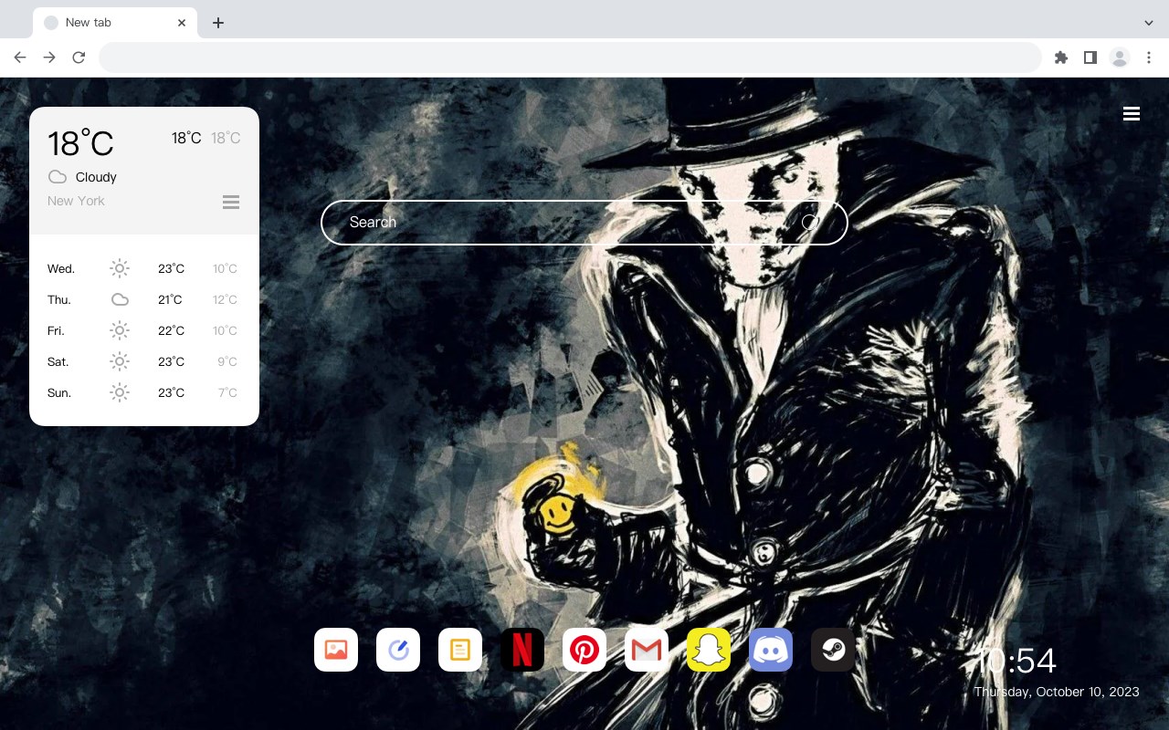Viewport: 1169px width, 730px height.
Task: Select the Fri. forecast row
Action: pos(144,330)
